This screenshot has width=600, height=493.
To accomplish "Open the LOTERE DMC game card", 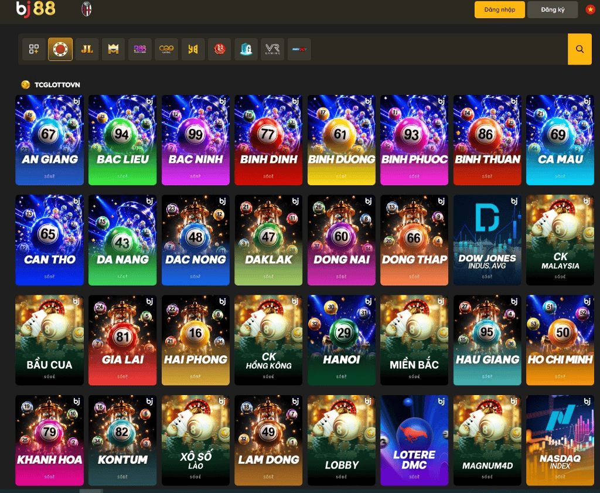I will coord(414,441).
